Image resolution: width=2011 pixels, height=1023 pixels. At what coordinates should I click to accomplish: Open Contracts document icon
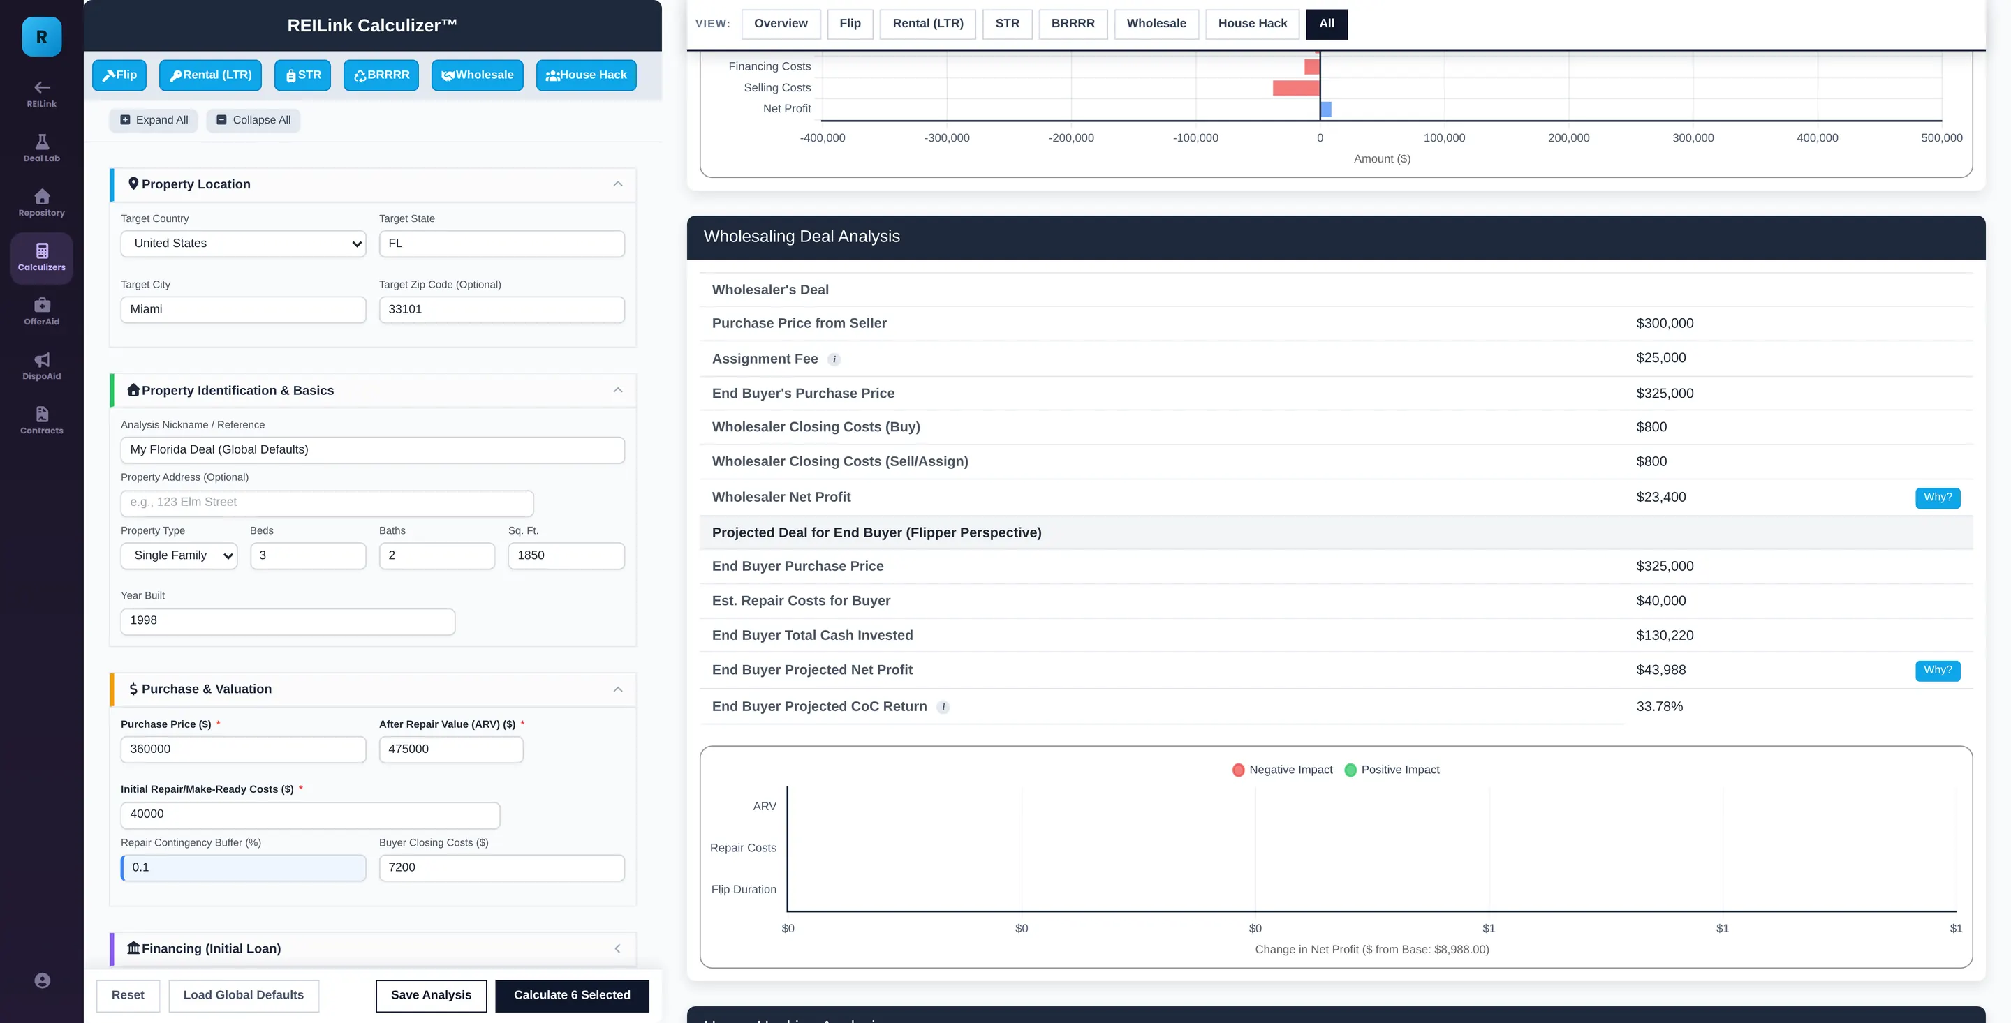point(41,415)
